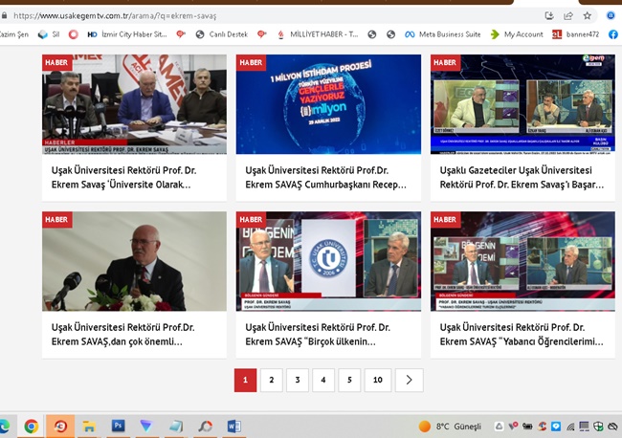This screenshot has width=622, height=438.
Task: Open Google Chrome from the taskbar
Action: coord(31,426)
